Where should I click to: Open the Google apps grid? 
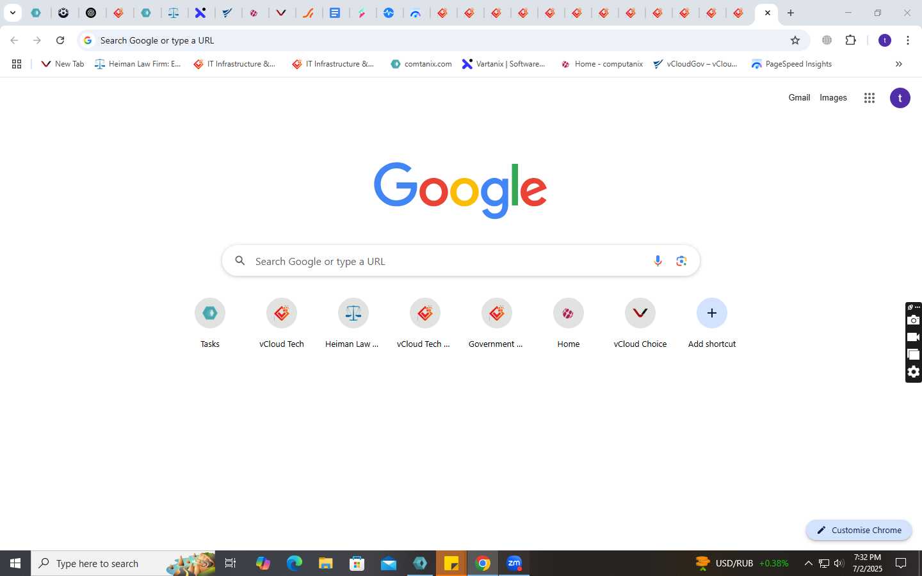coord(869,98)
